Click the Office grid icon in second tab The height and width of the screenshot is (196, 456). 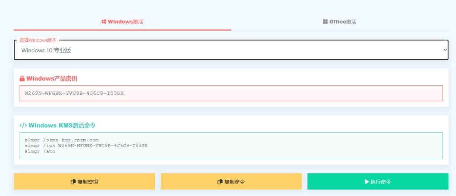(x=326, y=21)
